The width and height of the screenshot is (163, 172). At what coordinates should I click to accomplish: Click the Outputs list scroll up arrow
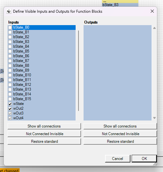154,28
